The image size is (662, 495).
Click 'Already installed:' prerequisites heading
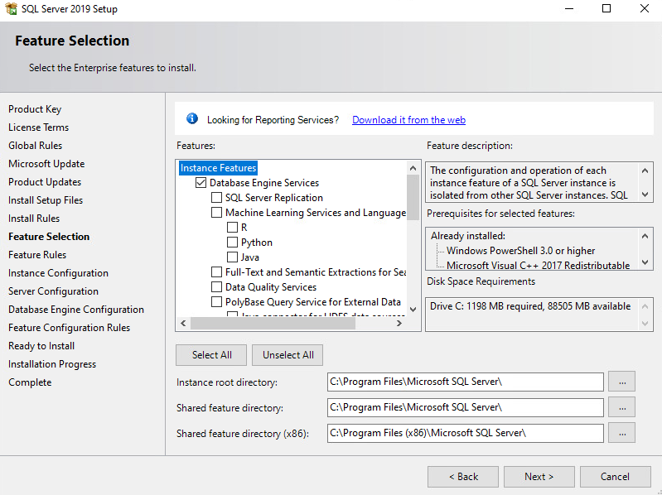point(468,236)
